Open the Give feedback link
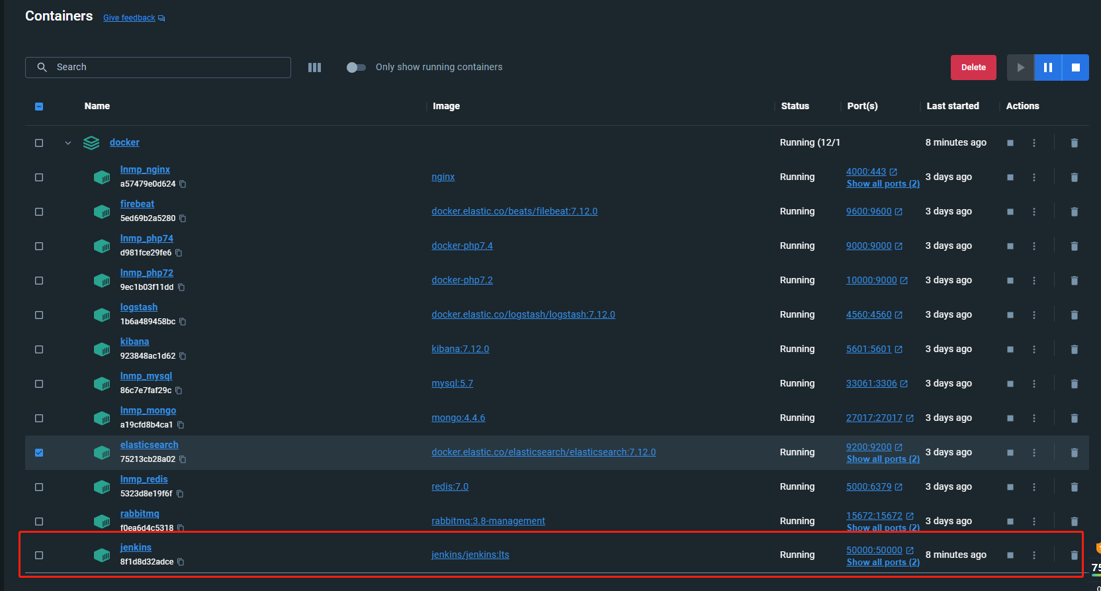This screenshot has width=1101, height=591. (134, 18)
